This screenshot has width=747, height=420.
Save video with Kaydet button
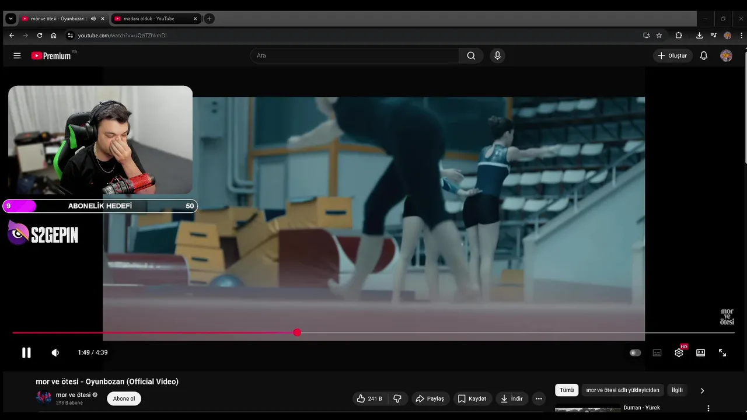coord(472,398)
